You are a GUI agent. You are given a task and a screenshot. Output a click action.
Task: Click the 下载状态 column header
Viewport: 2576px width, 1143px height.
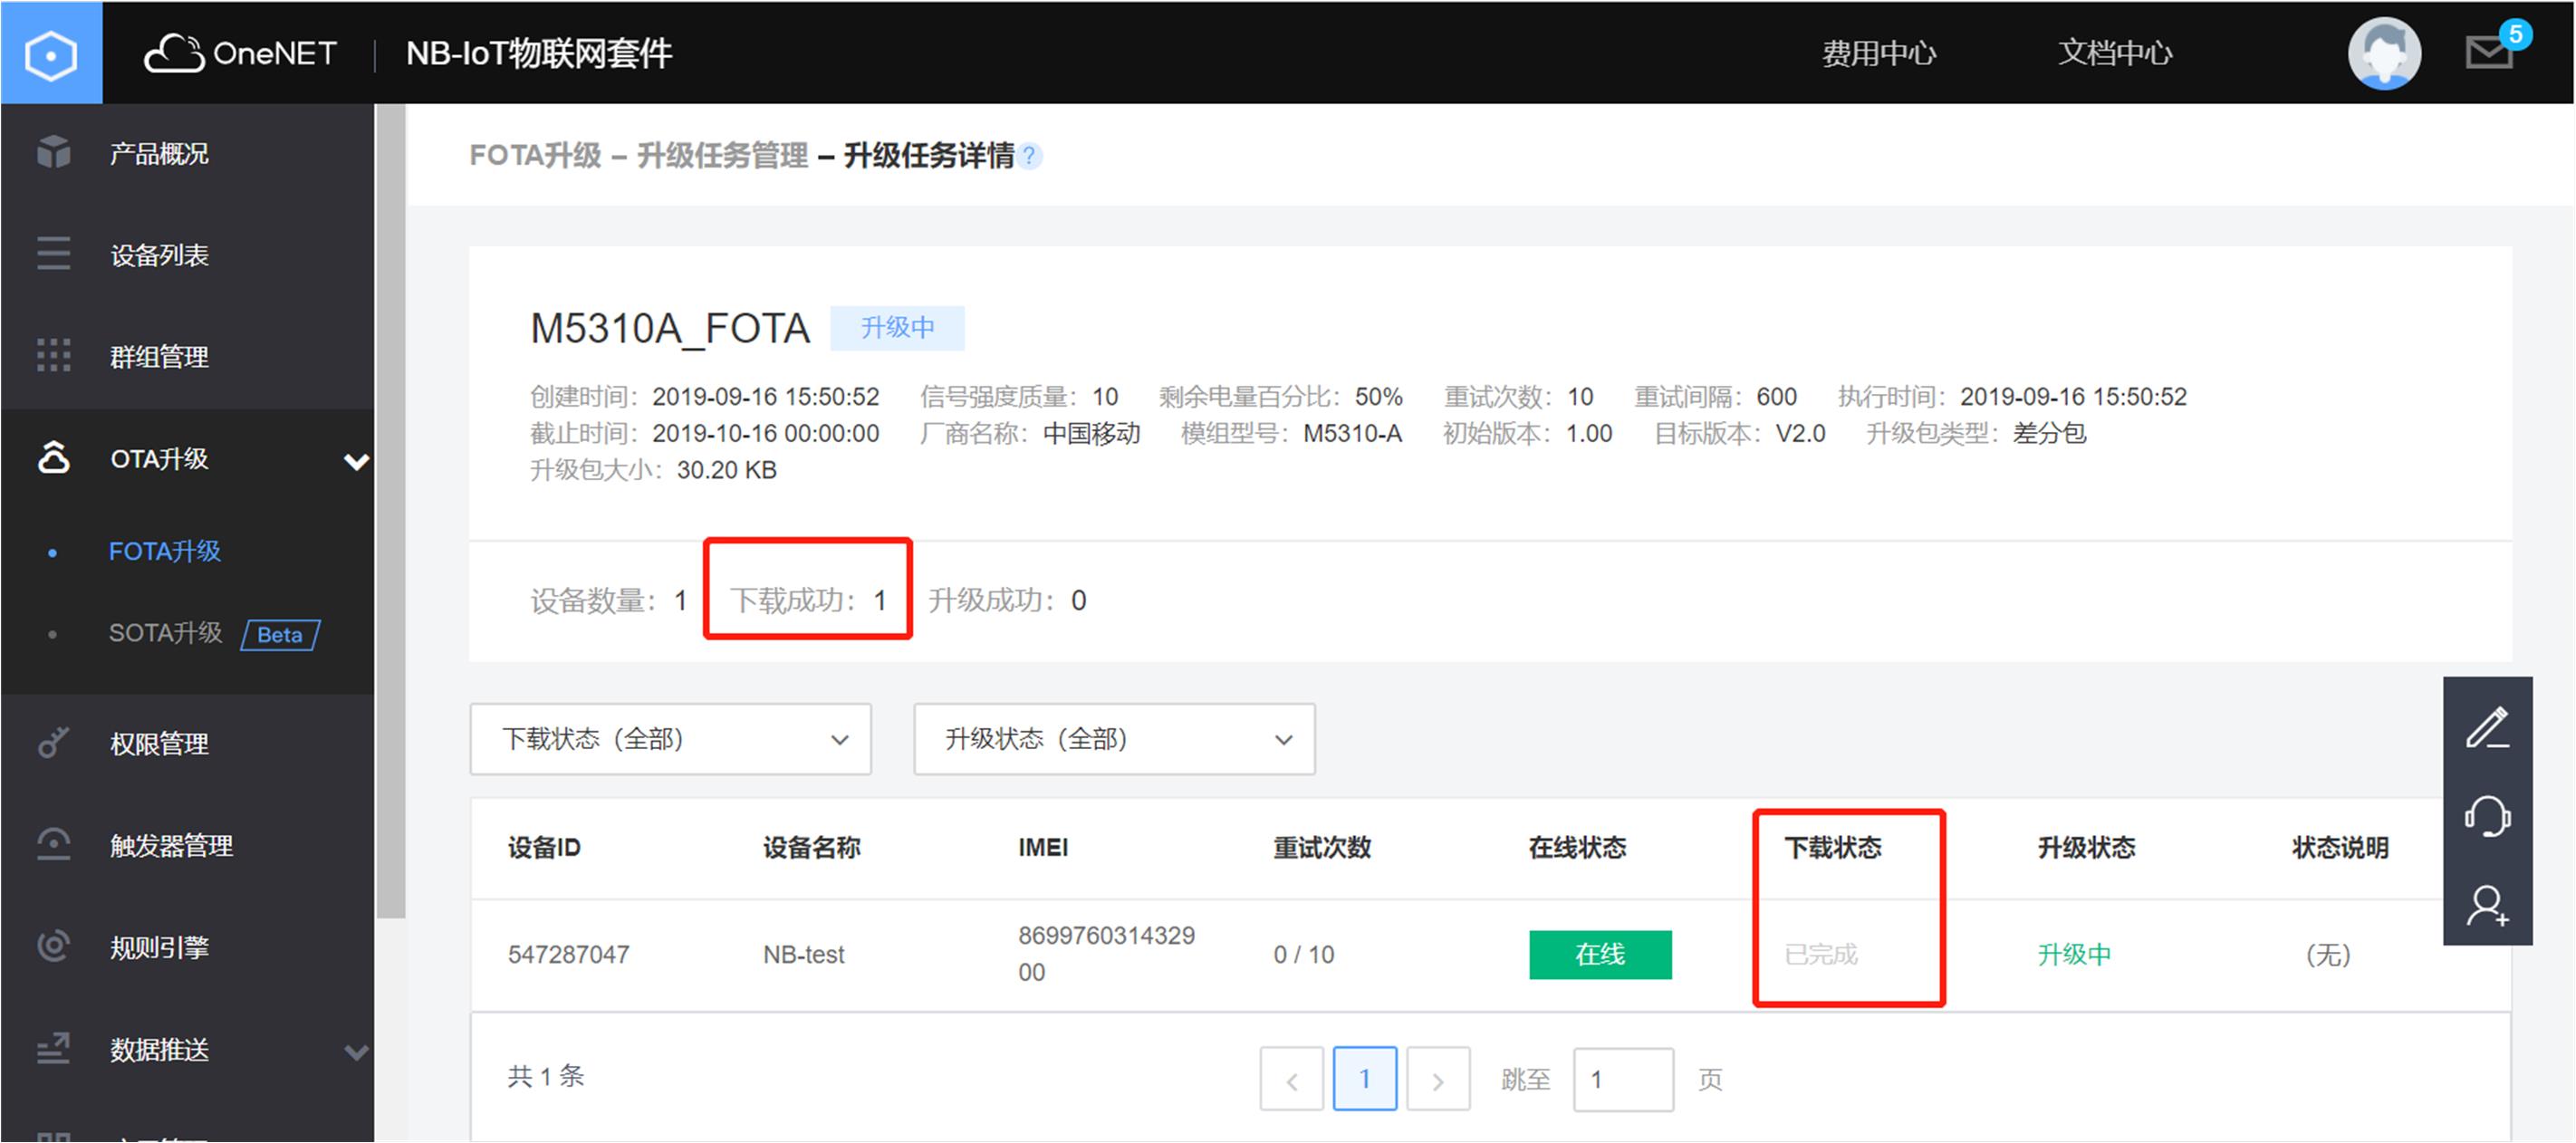(1832, 847)
